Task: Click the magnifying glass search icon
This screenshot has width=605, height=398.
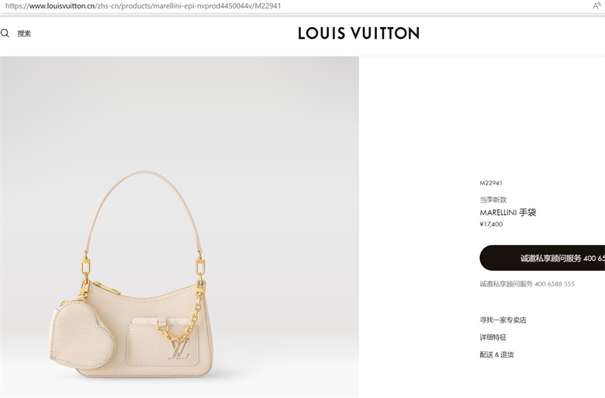Action: 5,33
